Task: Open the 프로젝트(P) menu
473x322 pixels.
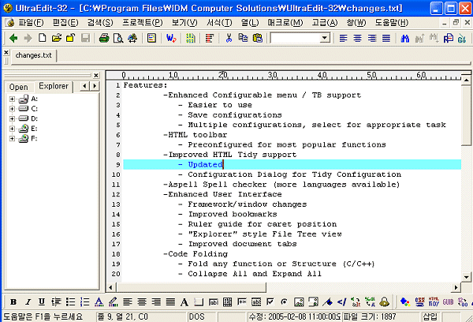Action: click(143, 23)
